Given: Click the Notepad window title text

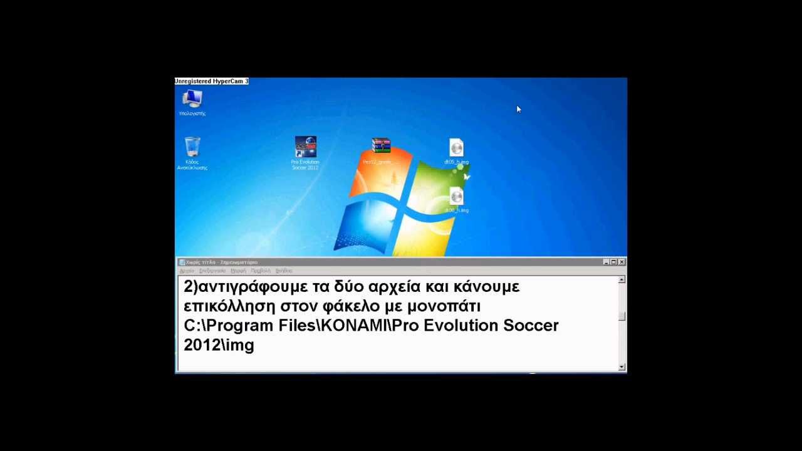Looking at the screenshot, I should point(222,262).
